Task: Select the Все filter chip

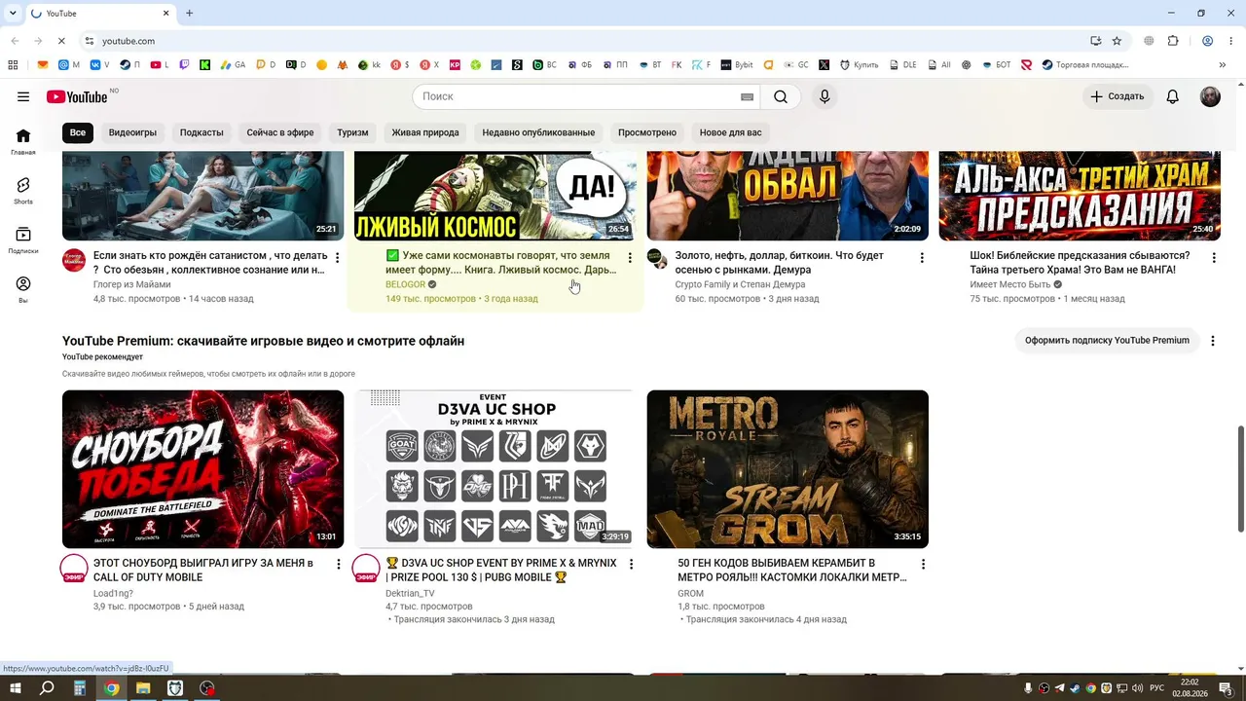Action: tap(78, 132)
